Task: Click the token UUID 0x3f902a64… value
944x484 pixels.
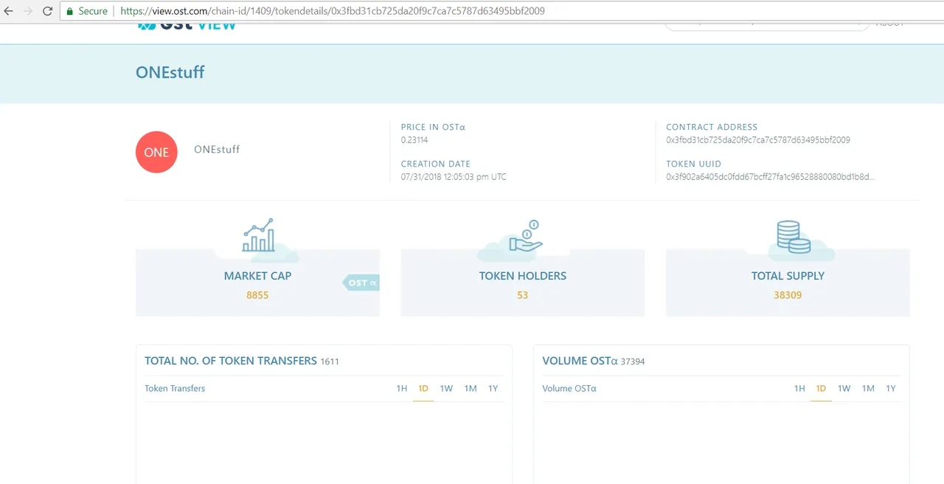Action: 771,177
